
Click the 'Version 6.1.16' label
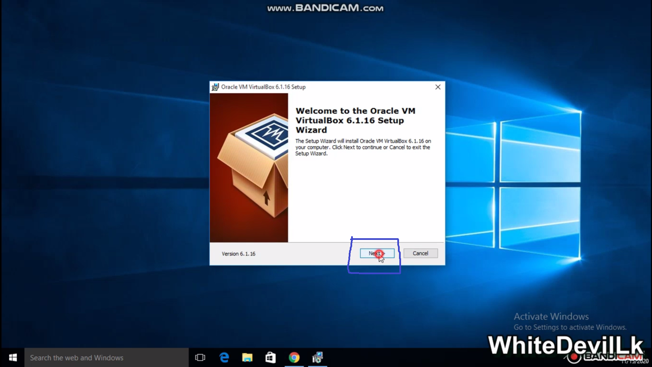click(x=238, y=254)
